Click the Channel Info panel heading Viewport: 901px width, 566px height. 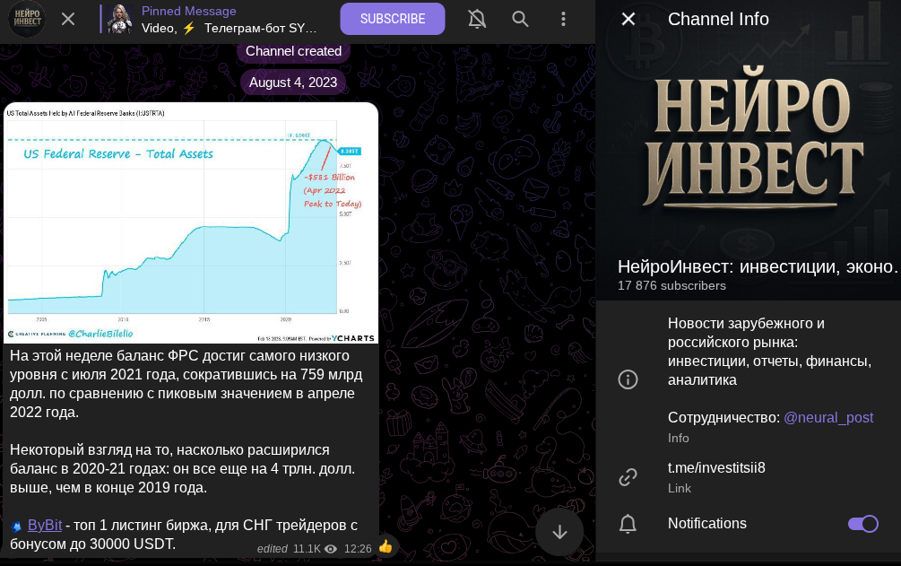(718, 19)
